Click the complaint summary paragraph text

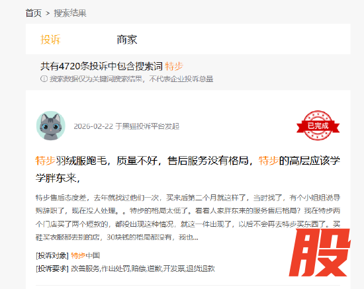coord(187,218)
